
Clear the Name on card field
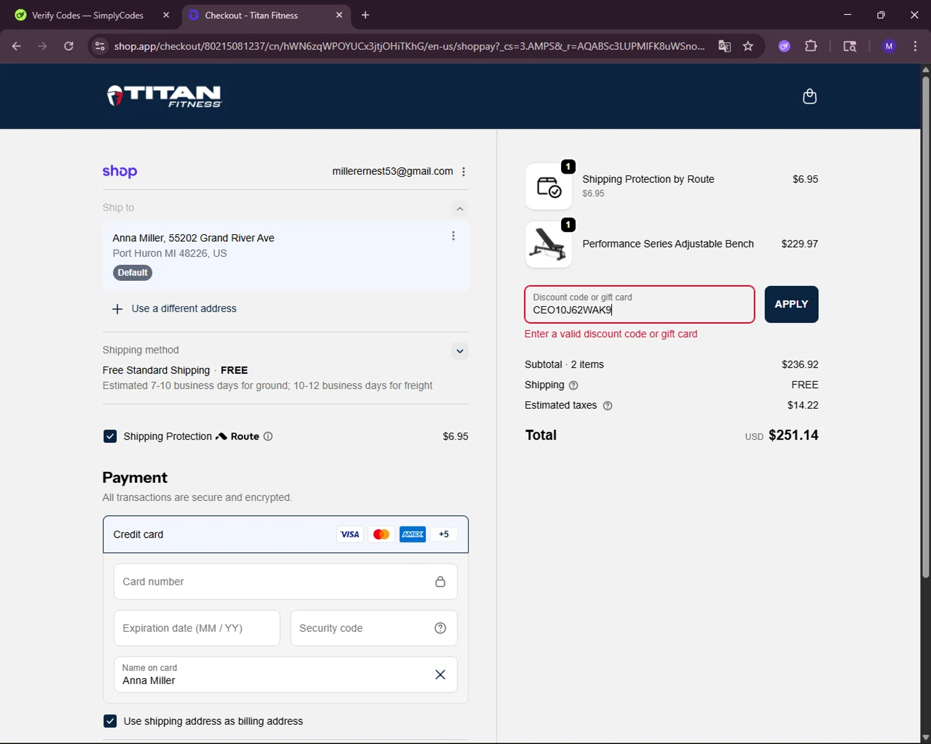[x=440, y=675]
